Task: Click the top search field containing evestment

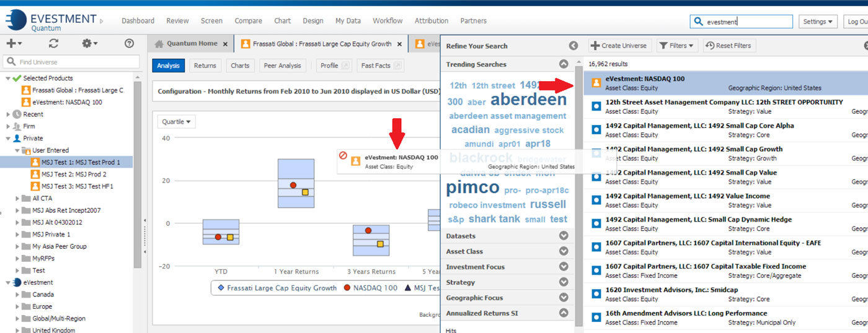Action: pyautogui.click(x=741, y=22)
